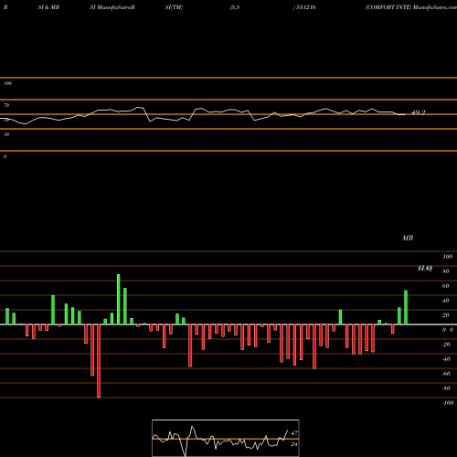Click the SI & MR header label
The height and width of the screenshot is (457, 457).
pos(48,7)
